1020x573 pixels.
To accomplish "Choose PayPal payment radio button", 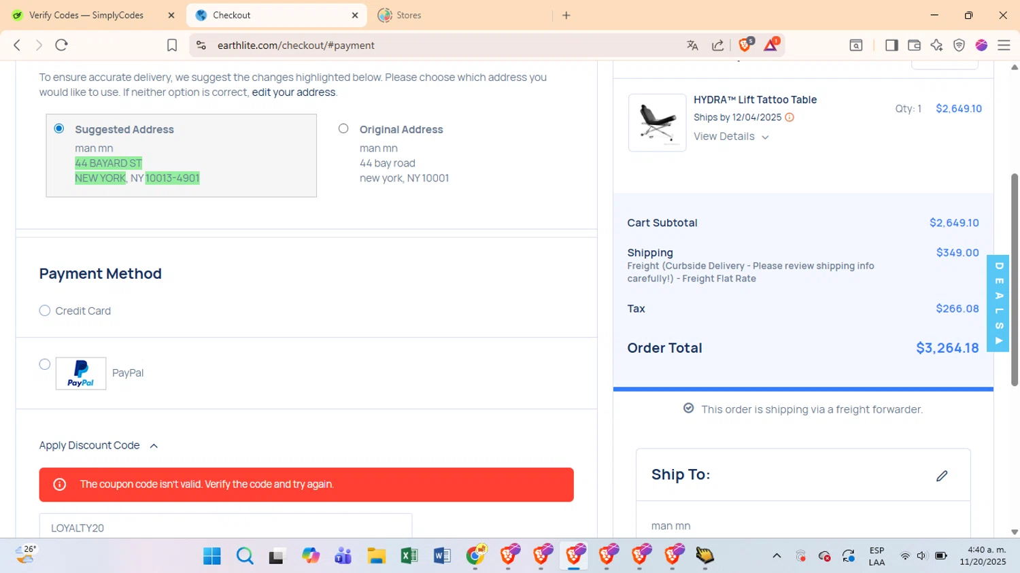I will click(x=45, y=364).
